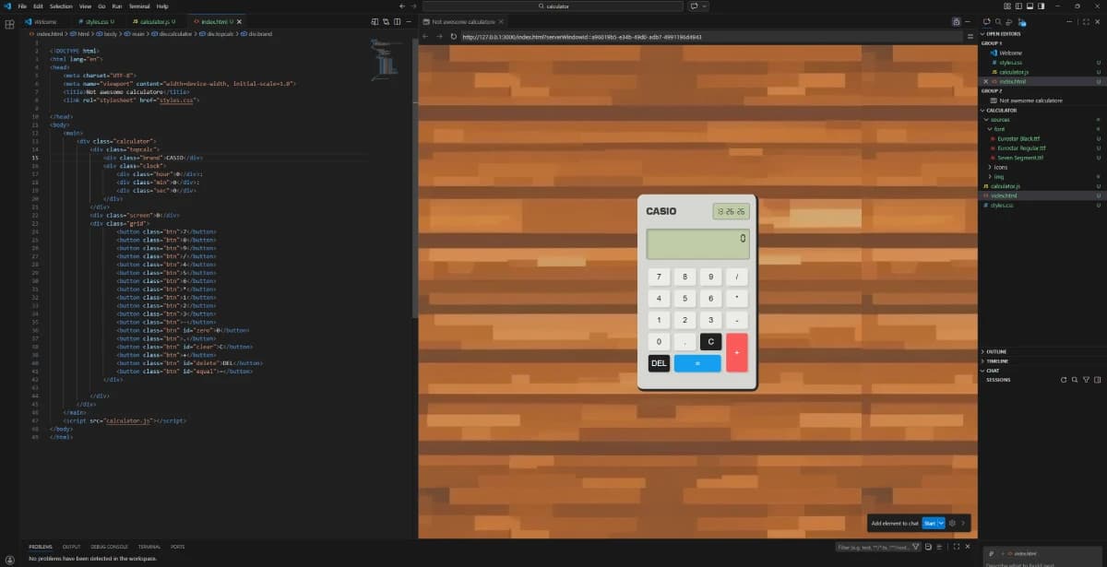The width and height of the screenshot is (1107, 567).
Task: Click the Problems filter funnel icon
Action: (916, 547)
